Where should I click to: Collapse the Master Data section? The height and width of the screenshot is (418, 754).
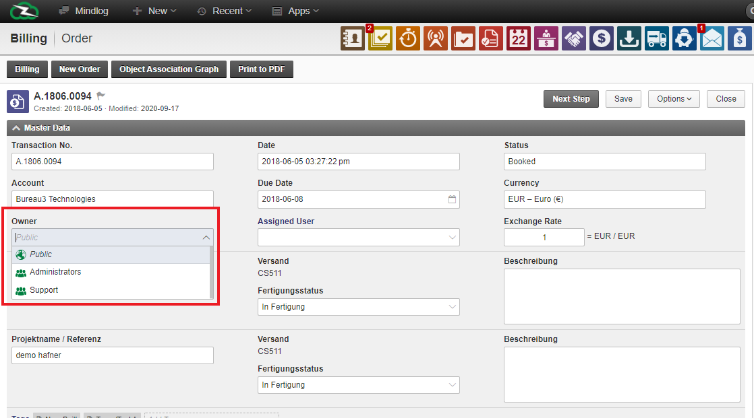pyautogui.click(x=16, y=128)
